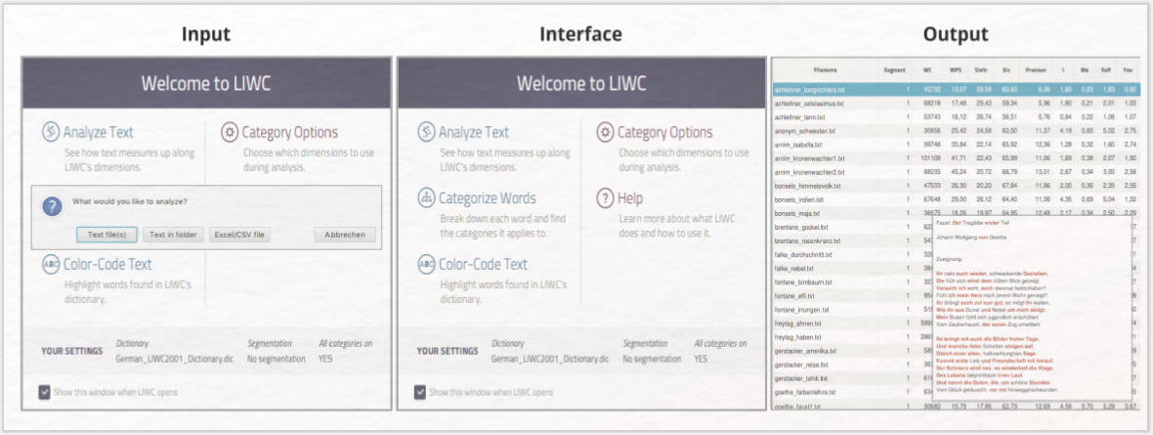Click the question mark icon in the dialog

(x=52, y=207)
